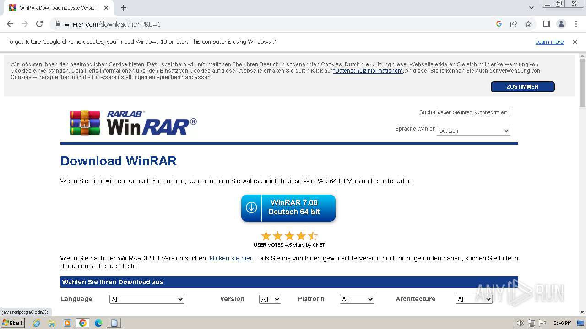Viewport: 586px width, 329px height.
Task: Expand the Language filter dropdown
Action: pyautogui.click(x=147, y=299)
